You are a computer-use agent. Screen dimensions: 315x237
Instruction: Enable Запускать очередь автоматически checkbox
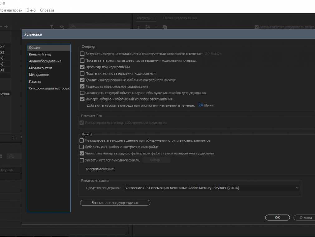tap(82, 54)
